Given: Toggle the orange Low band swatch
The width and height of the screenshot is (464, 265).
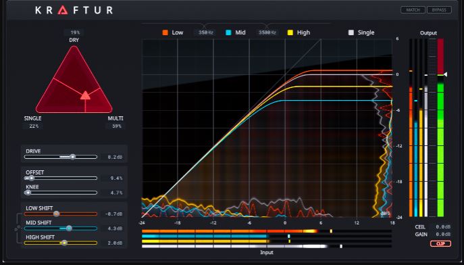Looking at the screenshot, I should coord(165,32).
